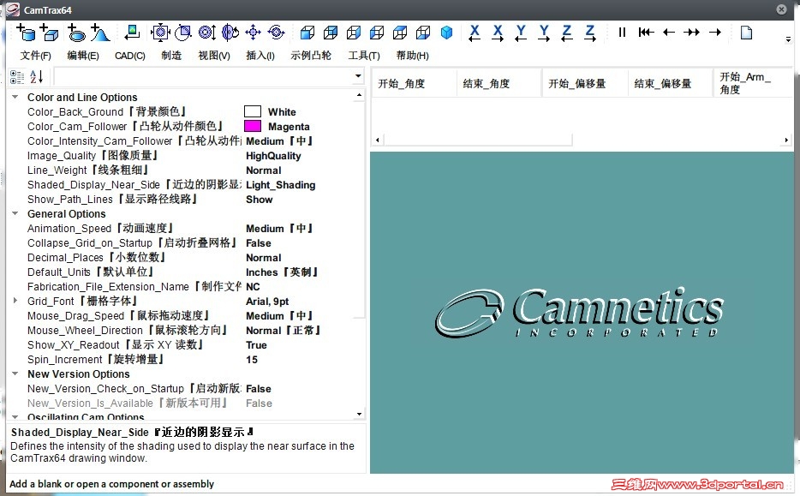Click the zoom window icon
This screenshot has height=496, width=800.
pos(183,33)
